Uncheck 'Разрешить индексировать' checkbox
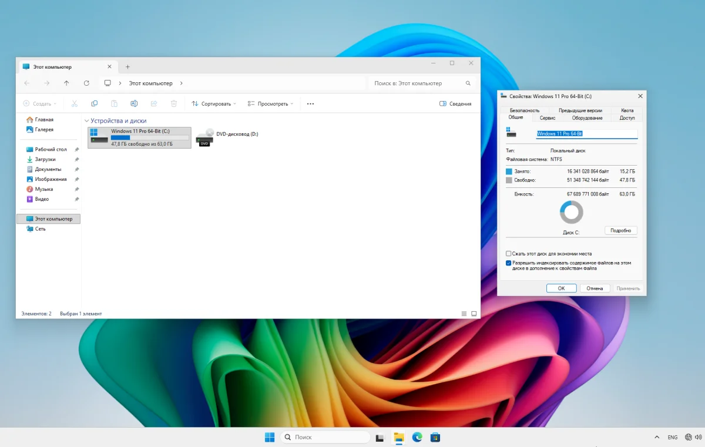Image resolution: width=705 pixels, height=447 pixels. (509, 263)
